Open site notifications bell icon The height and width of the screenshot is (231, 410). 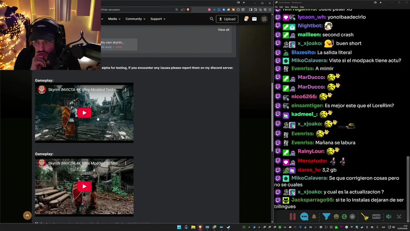(246, 19)
